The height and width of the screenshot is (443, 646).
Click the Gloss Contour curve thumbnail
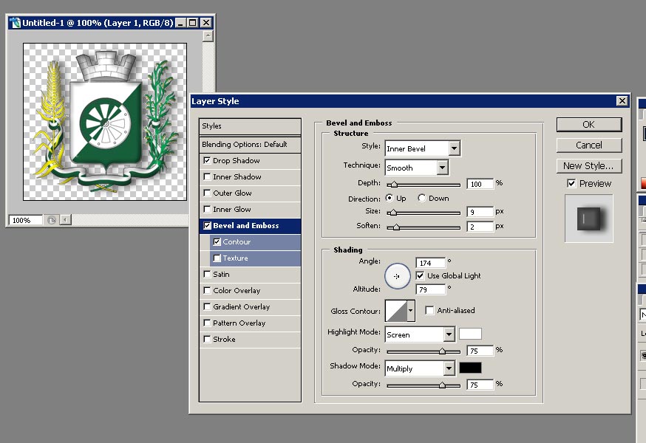click(395, 311)
